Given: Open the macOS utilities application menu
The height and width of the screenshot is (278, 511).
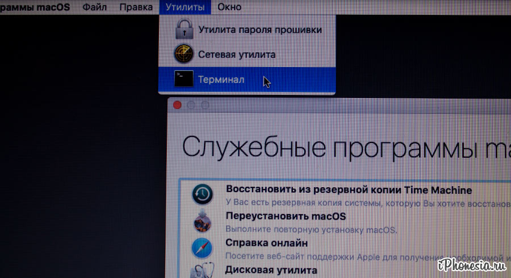Looking at the screenshot, I should [x=35, y=7].
